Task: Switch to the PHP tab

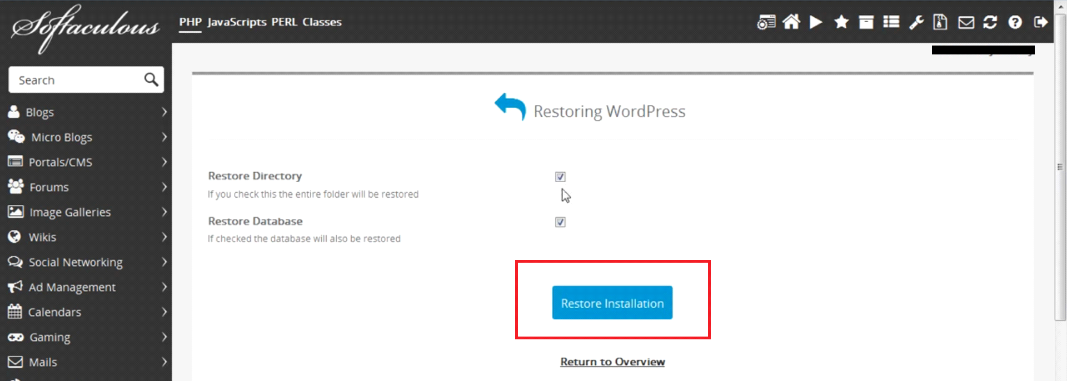Action: click(190, 22)
